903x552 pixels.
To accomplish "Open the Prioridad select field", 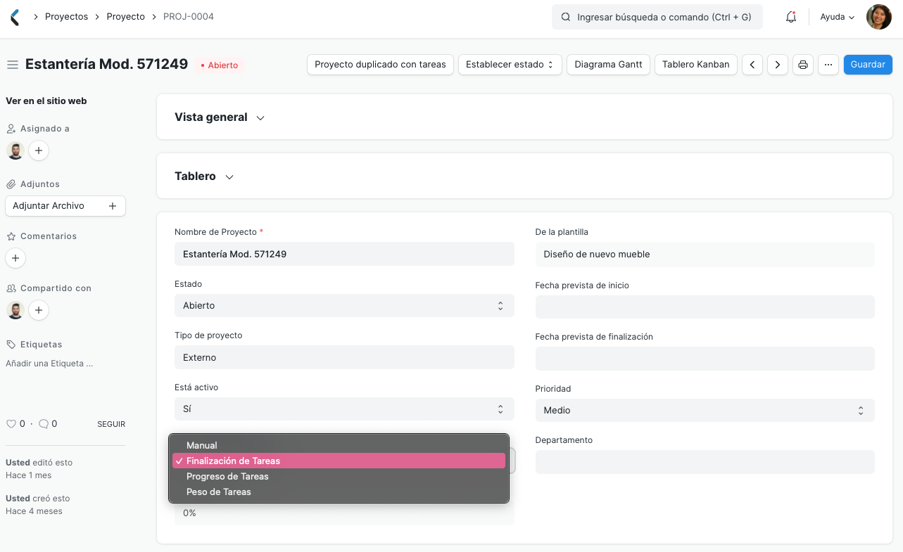I will click(x=705, y=411).
